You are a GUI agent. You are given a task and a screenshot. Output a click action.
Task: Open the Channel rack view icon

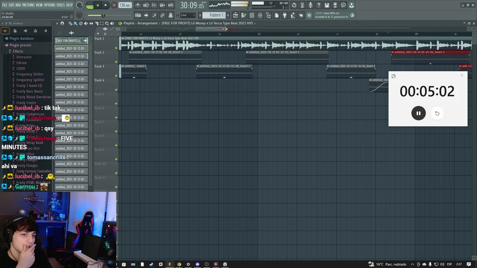252,15
